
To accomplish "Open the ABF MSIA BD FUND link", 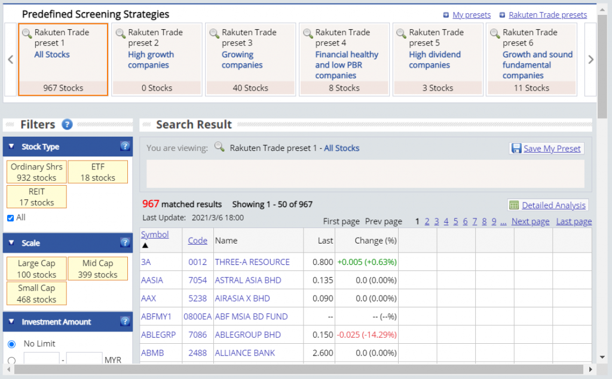I will [252, 316].
